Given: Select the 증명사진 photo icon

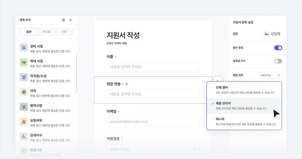Looking at the screenshot, I should click(x=24, y=151).
